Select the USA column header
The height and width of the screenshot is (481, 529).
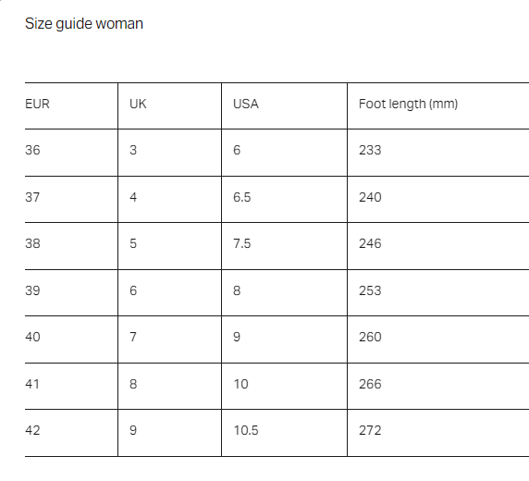click(x=284, y=105)
